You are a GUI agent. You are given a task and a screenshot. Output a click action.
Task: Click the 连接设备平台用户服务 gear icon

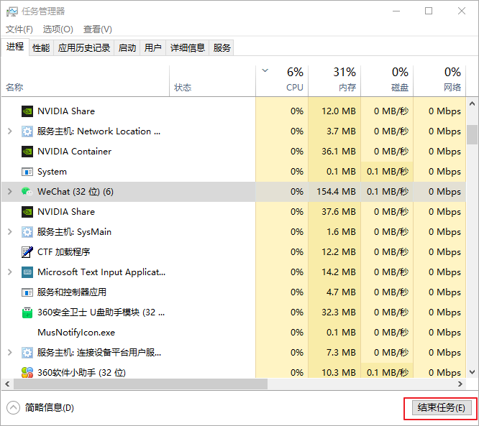click(27, 353)
